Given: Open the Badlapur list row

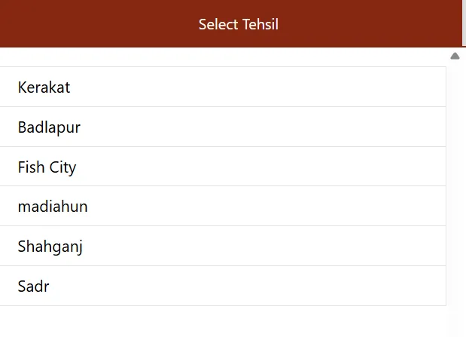Looking at the screenshot, I should [x=223, y=127].
